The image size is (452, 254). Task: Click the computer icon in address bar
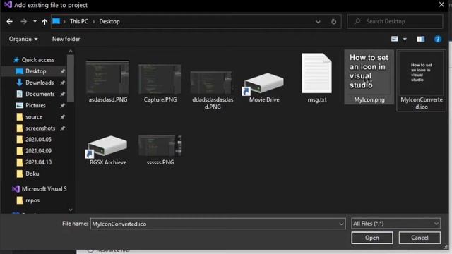56,21
